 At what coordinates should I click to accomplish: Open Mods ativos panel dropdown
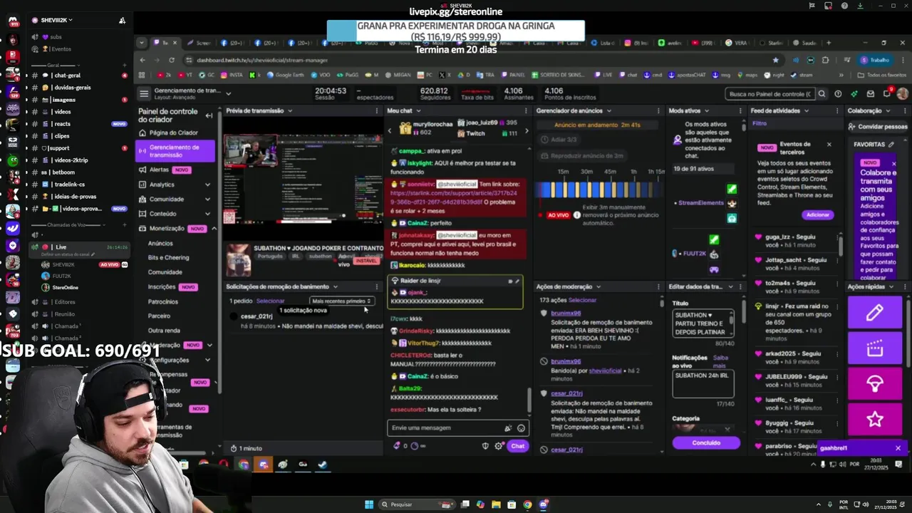[707, 110]
